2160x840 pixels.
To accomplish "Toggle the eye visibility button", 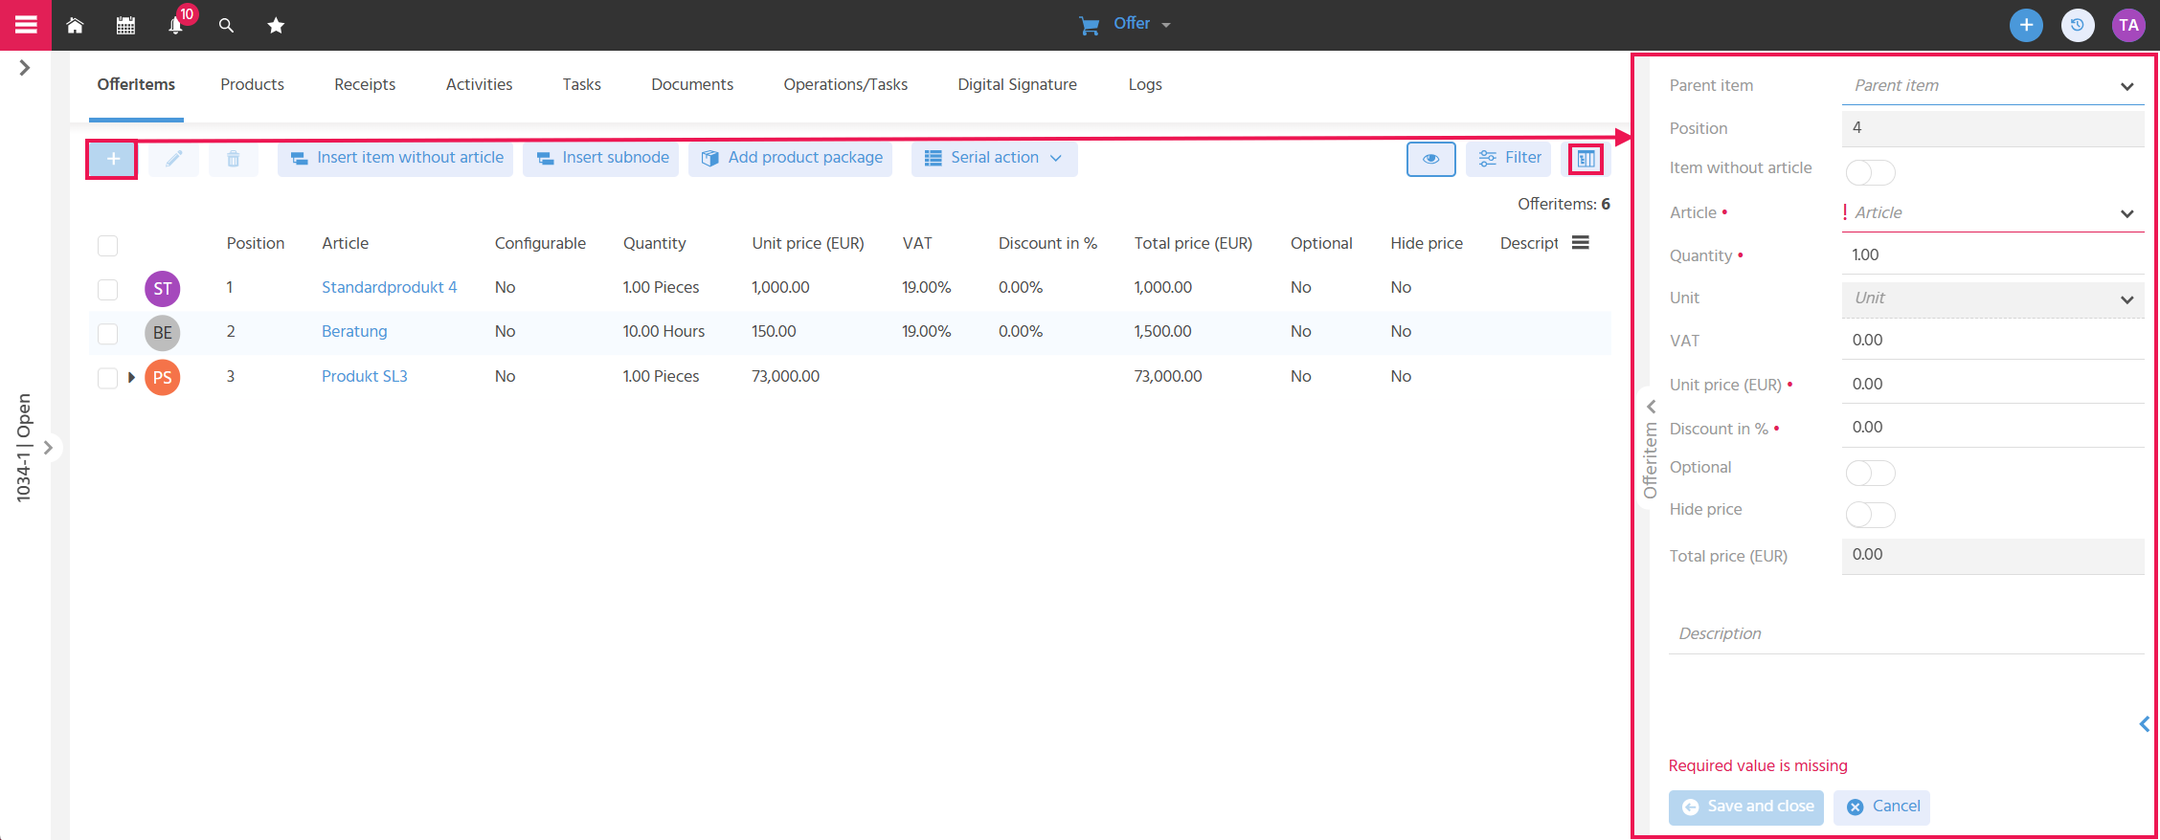I will click(1430, 159).
